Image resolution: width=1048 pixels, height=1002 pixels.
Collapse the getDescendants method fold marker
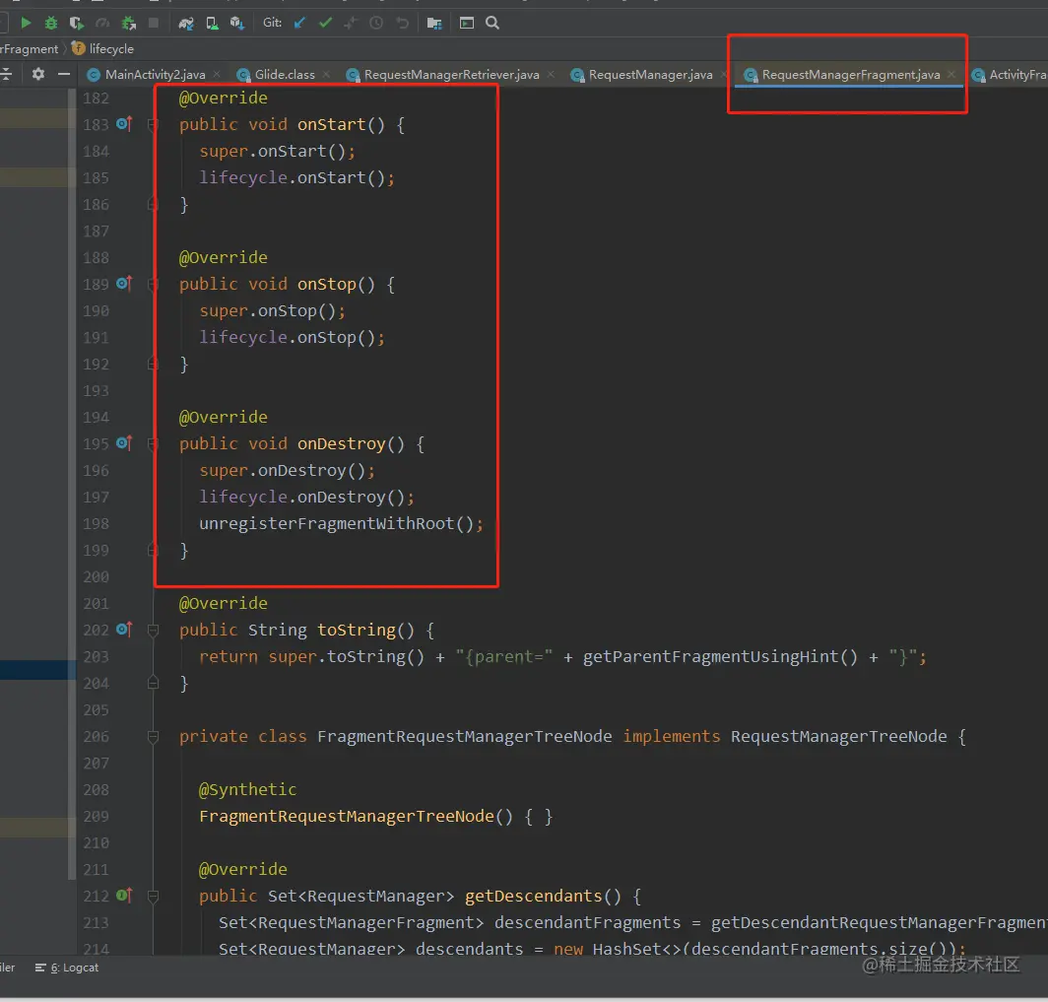tap(153, 896)
